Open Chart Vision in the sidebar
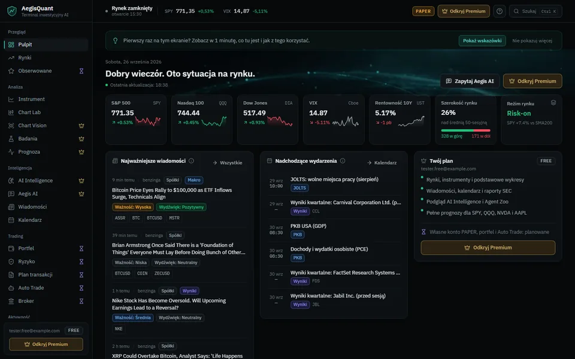The height and width of the screenshot is (359, 575). pyautogui.click(x=46, y=126)
